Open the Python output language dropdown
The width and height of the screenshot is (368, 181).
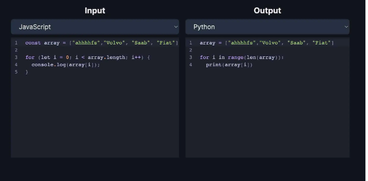pos(267,27)
